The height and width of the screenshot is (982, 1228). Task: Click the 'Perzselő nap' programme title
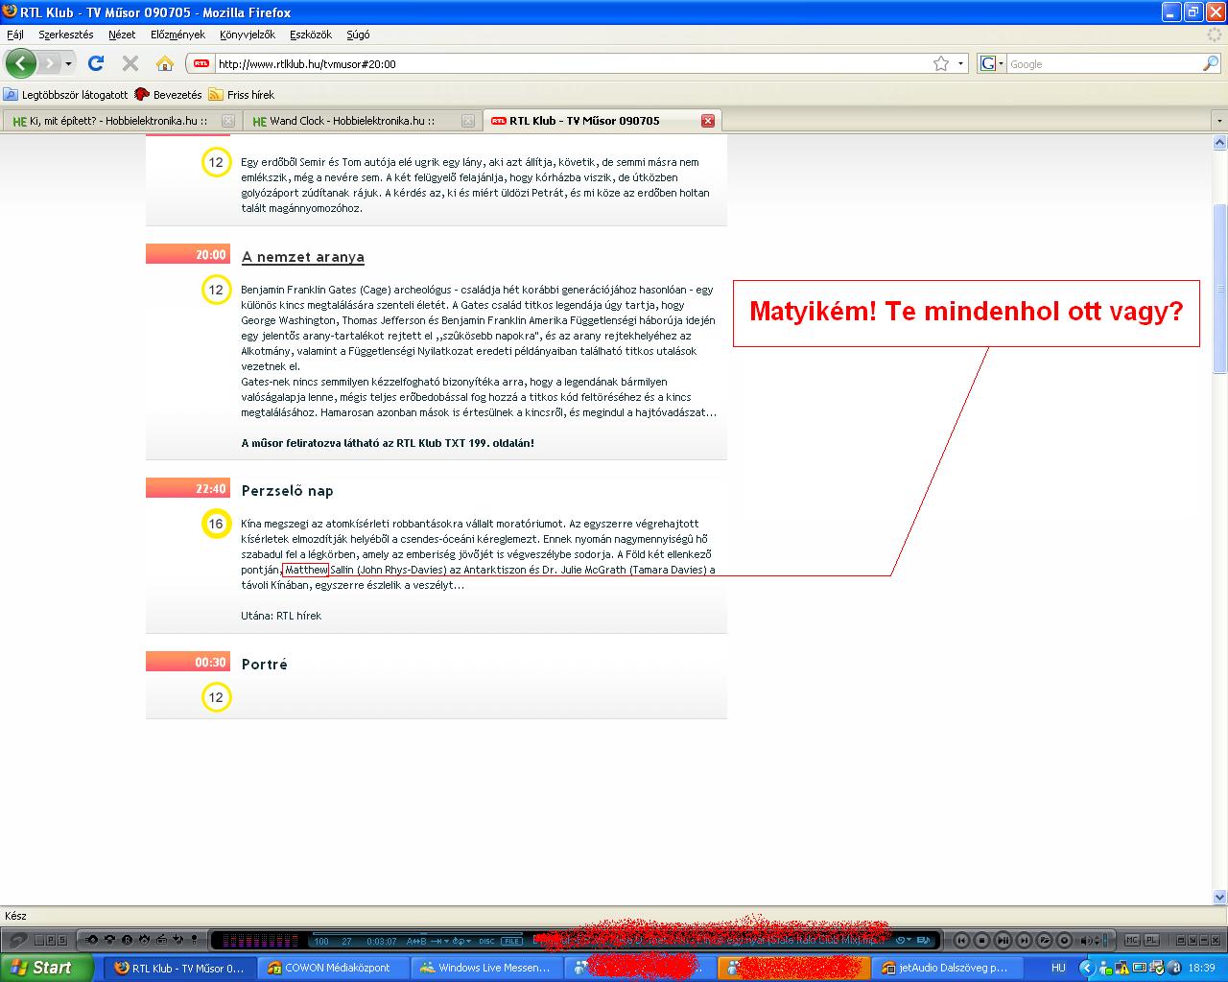click(x=288, y=491)
